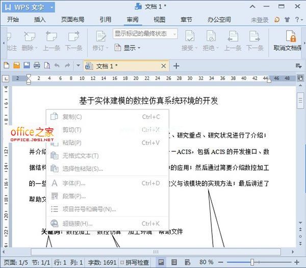Open the 引用 ribbon tab
This screenshot has width=306, height=268.
105,20
